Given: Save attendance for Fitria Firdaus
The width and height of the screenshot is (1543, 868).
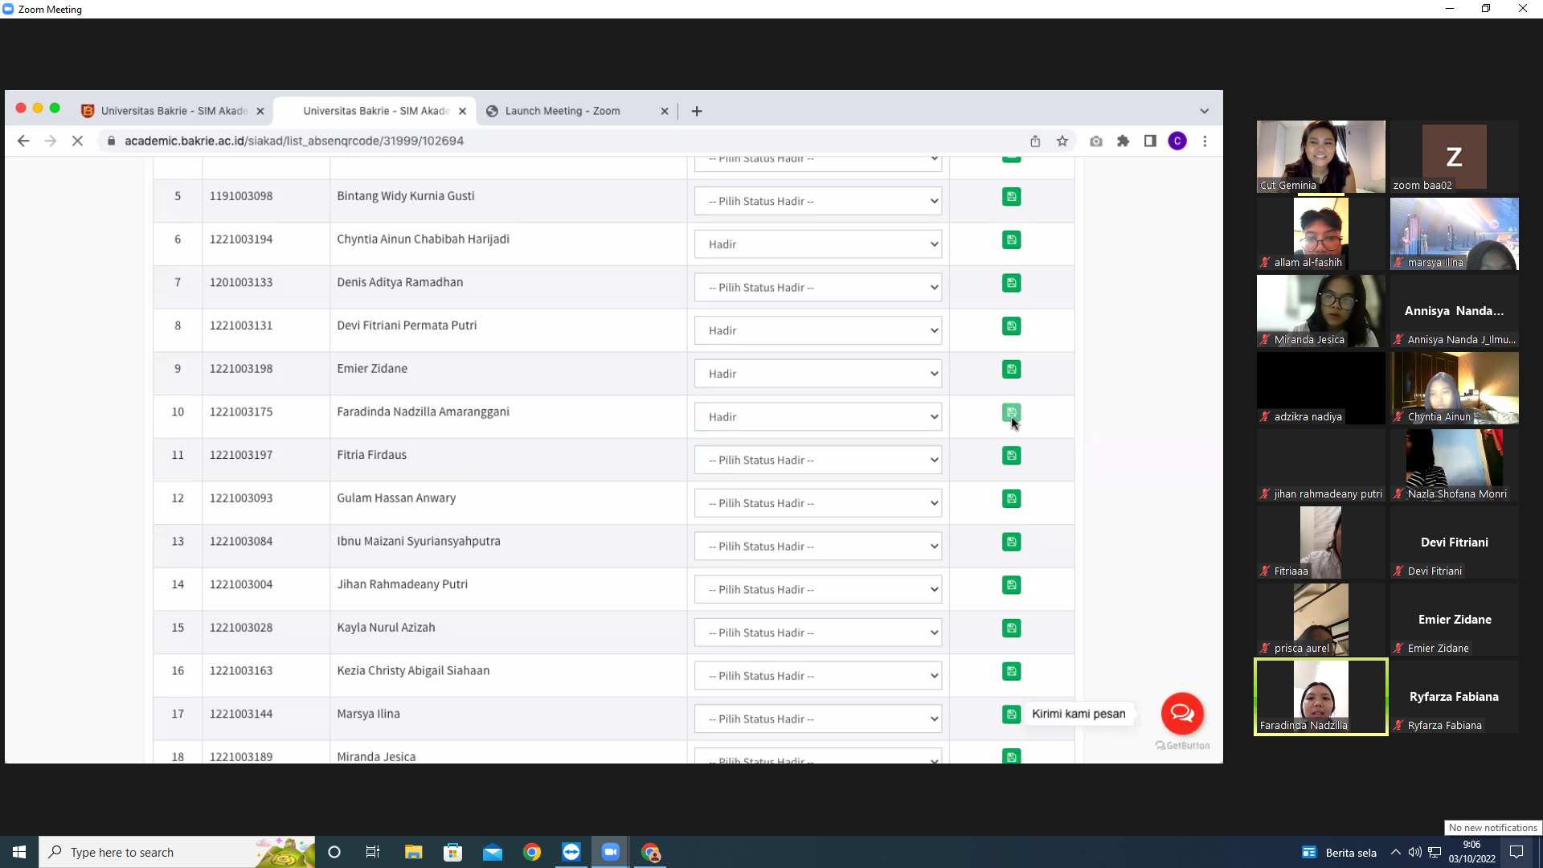Looking at the screenshot, I should 1011,456.
